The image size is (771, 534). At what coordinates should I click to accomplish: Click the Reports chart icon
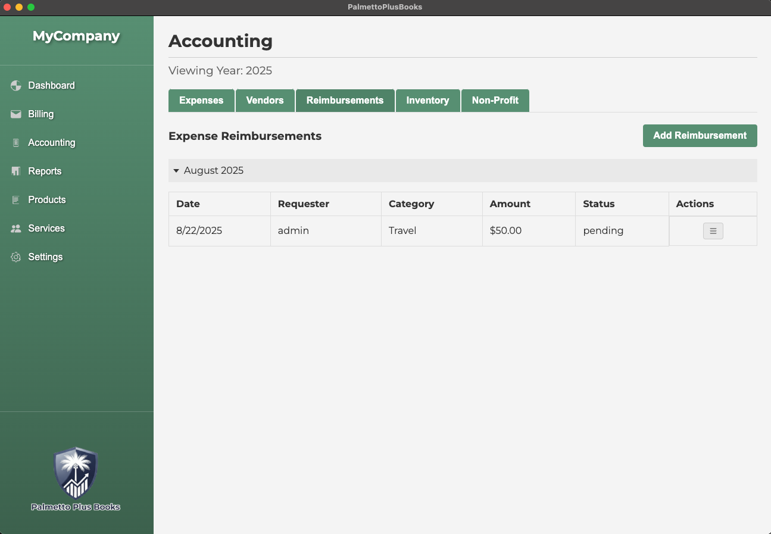pos(16,171)
